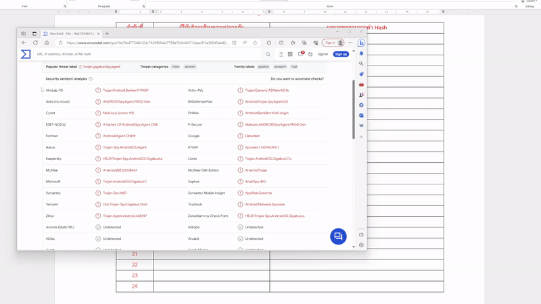Open the VirusTotal apps grid icon
541x304 pixels.
click(290, 54)
